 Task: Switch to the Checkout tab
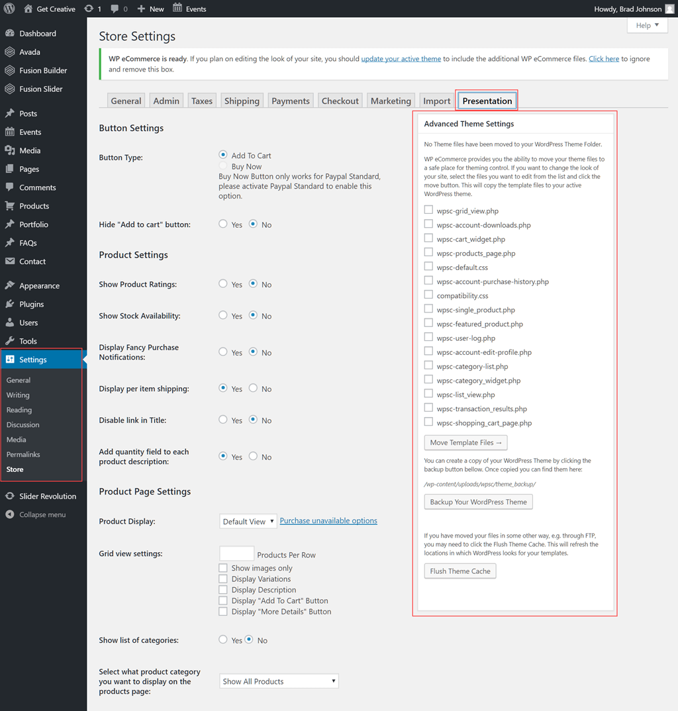(x=340, y=101)
